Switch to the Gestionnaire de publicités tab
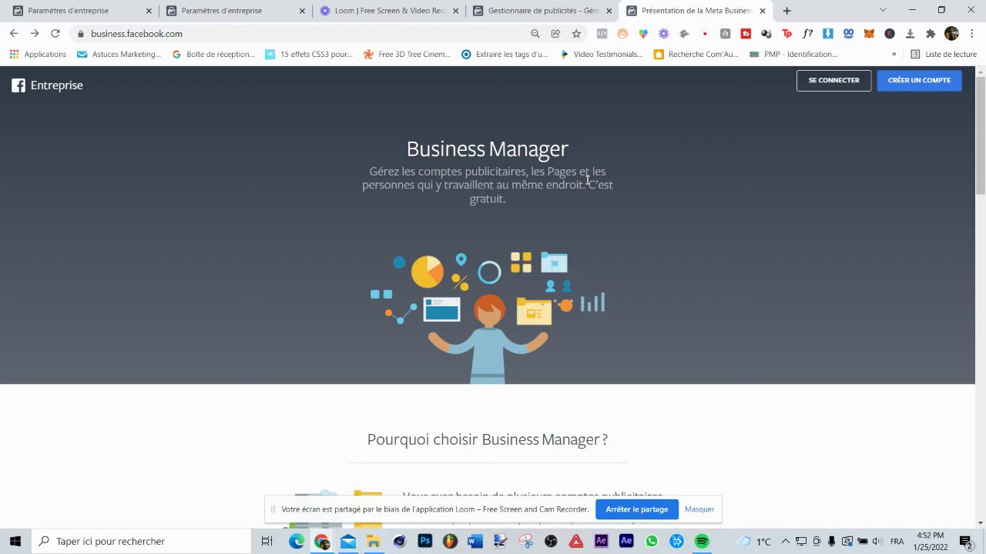 click(x=542, y=11)
